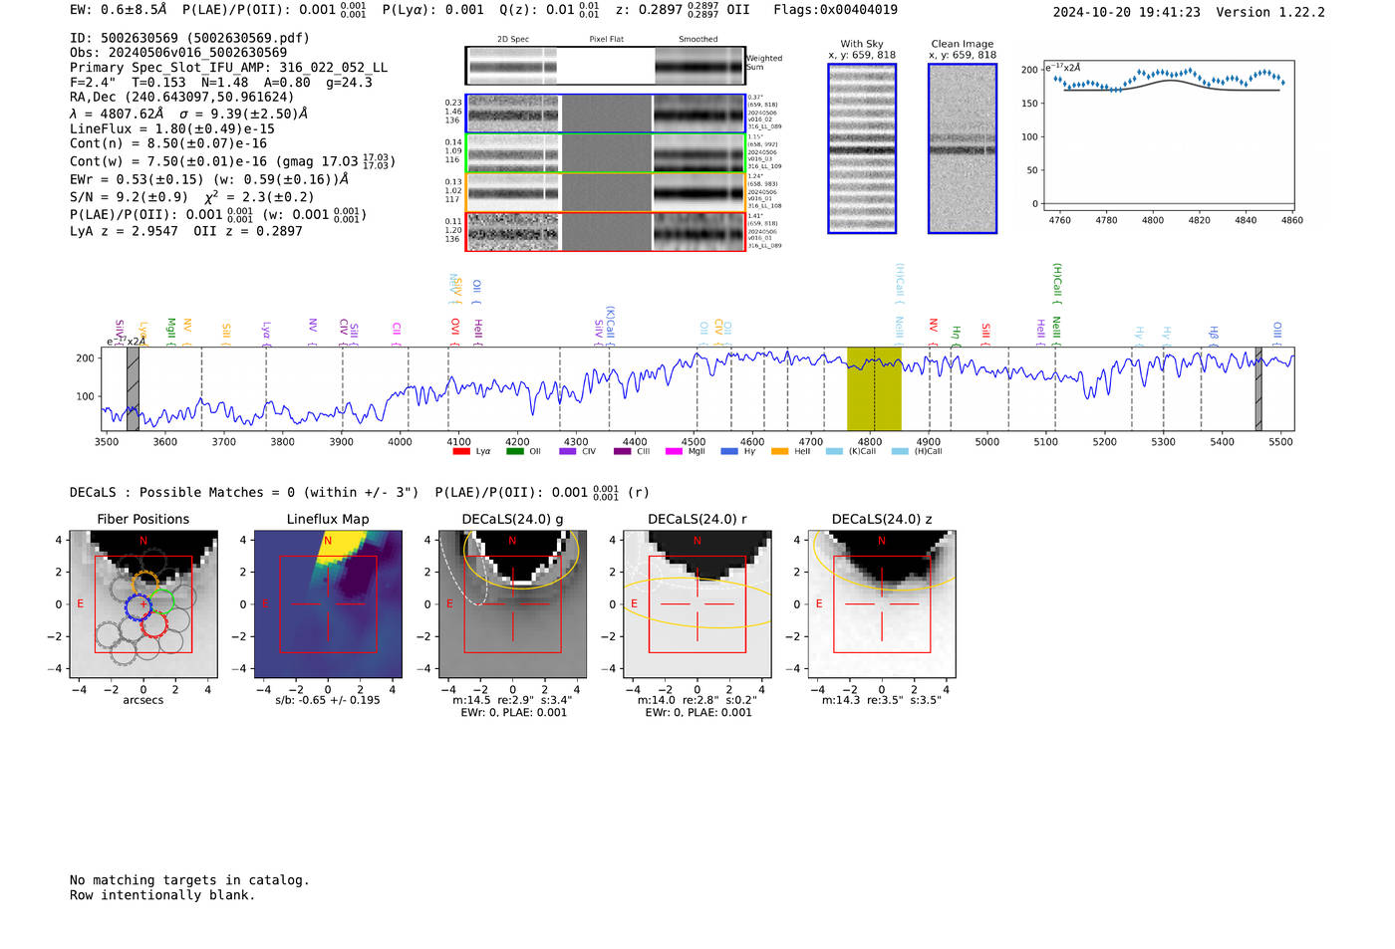Viewport: 1395px width, 949px height.
Task: Open the Clean Image cutout
Action: point(963,148)
